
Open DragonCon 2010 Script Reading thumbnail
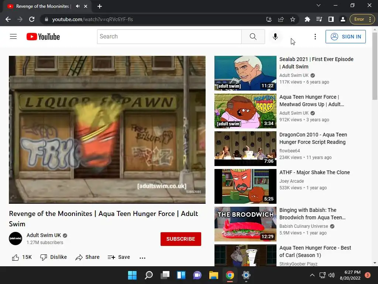click(245, 149)
